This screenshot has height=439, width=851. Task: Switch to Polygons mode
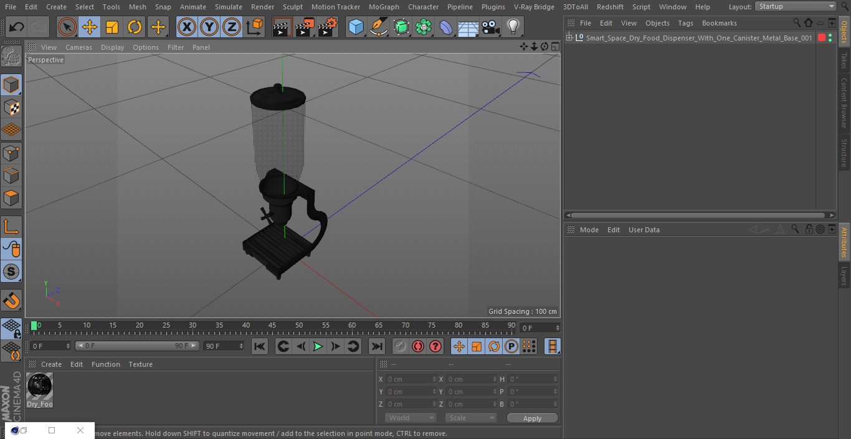11,198
